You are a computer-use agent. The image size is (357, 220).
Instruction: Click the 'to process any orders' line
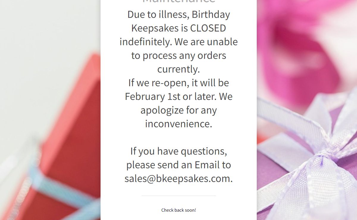(x=178, y=55)
